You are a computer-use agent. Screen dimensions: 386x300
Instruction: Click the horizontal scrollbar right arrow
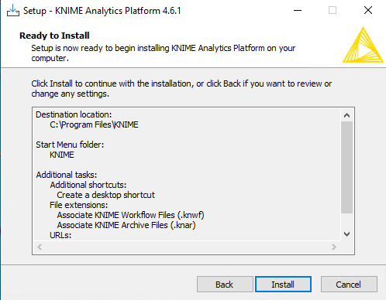(x=334, y=247)
